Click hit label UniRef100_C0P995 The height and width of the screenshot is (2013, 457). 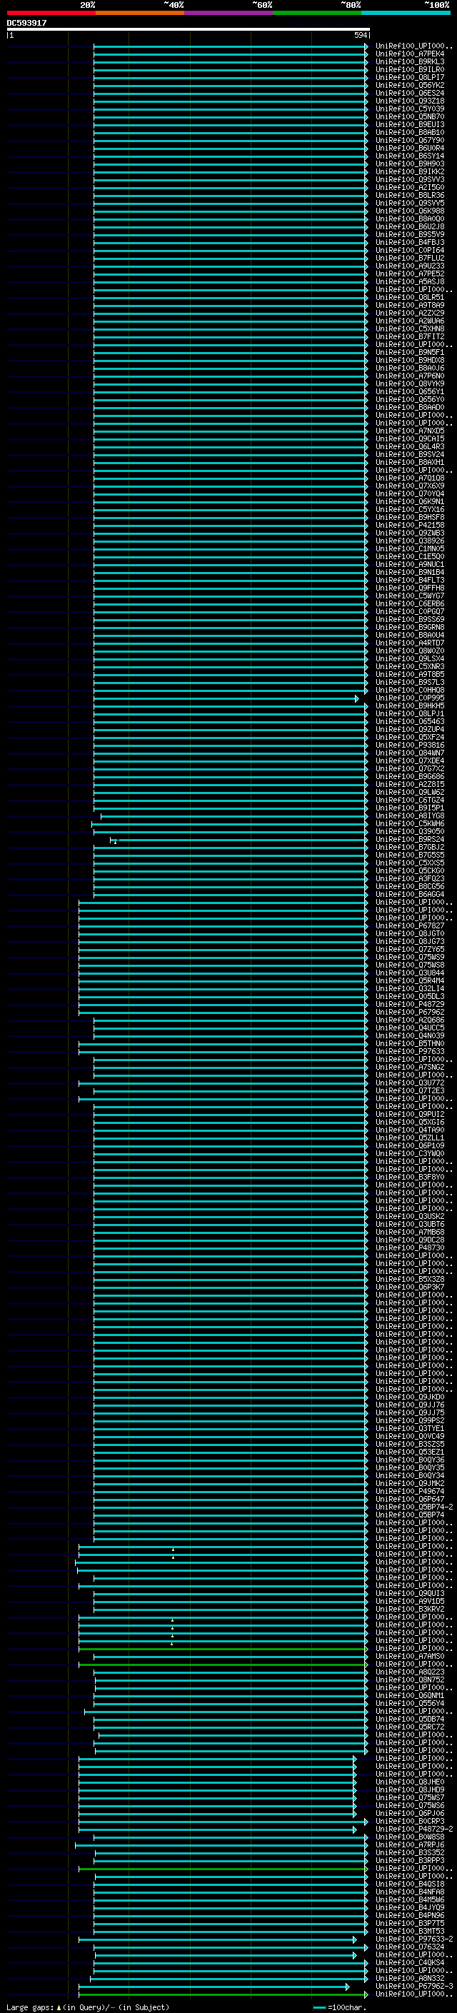coord(410,698)
